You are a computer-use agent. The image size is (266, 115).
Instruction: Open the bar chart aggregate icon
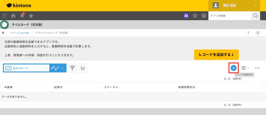click(83, 68)
